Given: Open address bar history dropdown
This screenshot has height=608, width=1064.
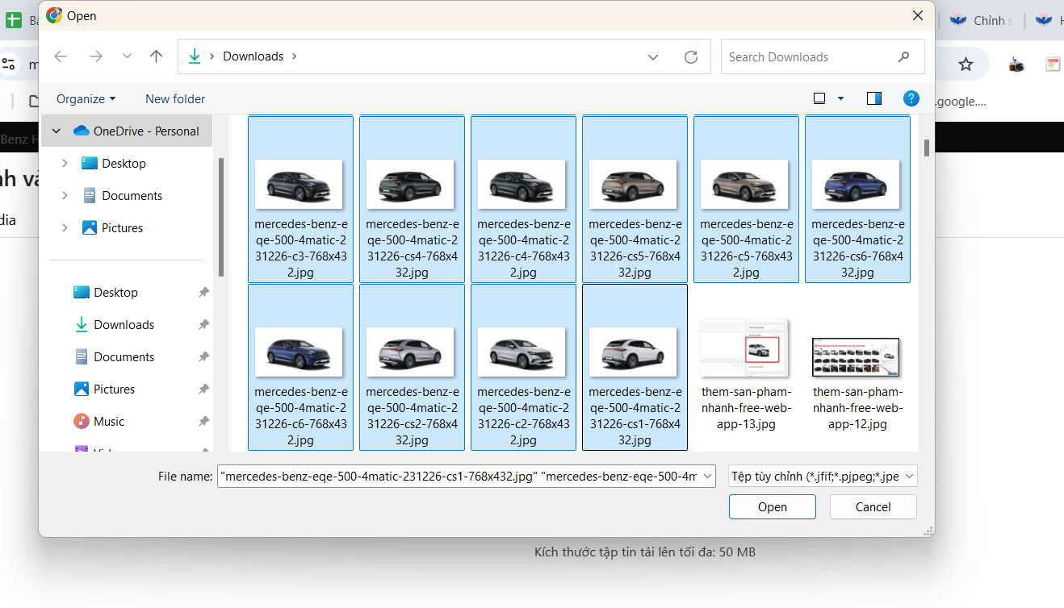Looking at the screenshot, I should [653, 57].
